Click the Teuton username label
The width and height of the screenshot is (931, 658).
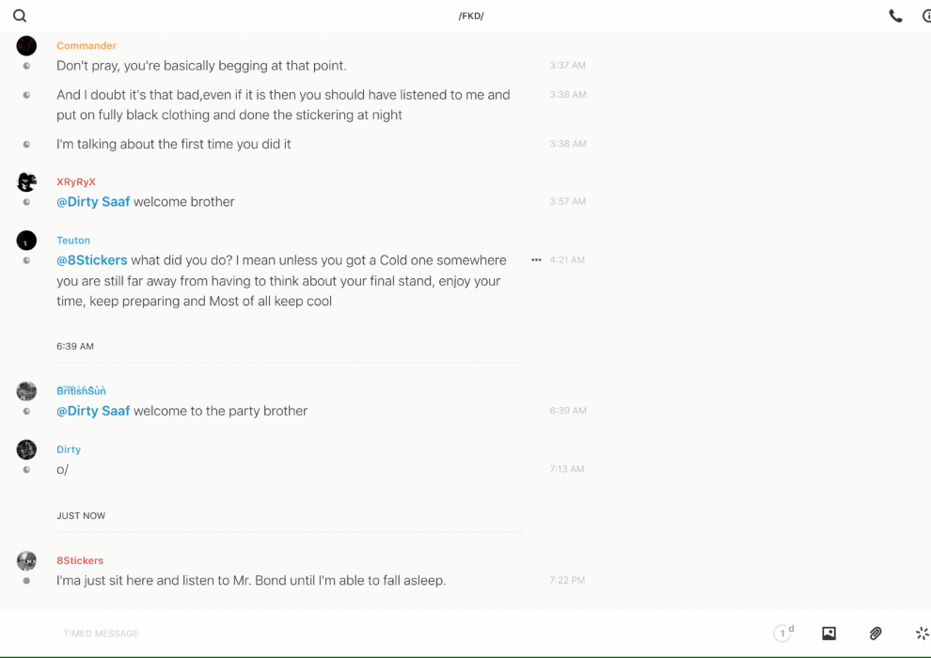click(x=73, y=241)
